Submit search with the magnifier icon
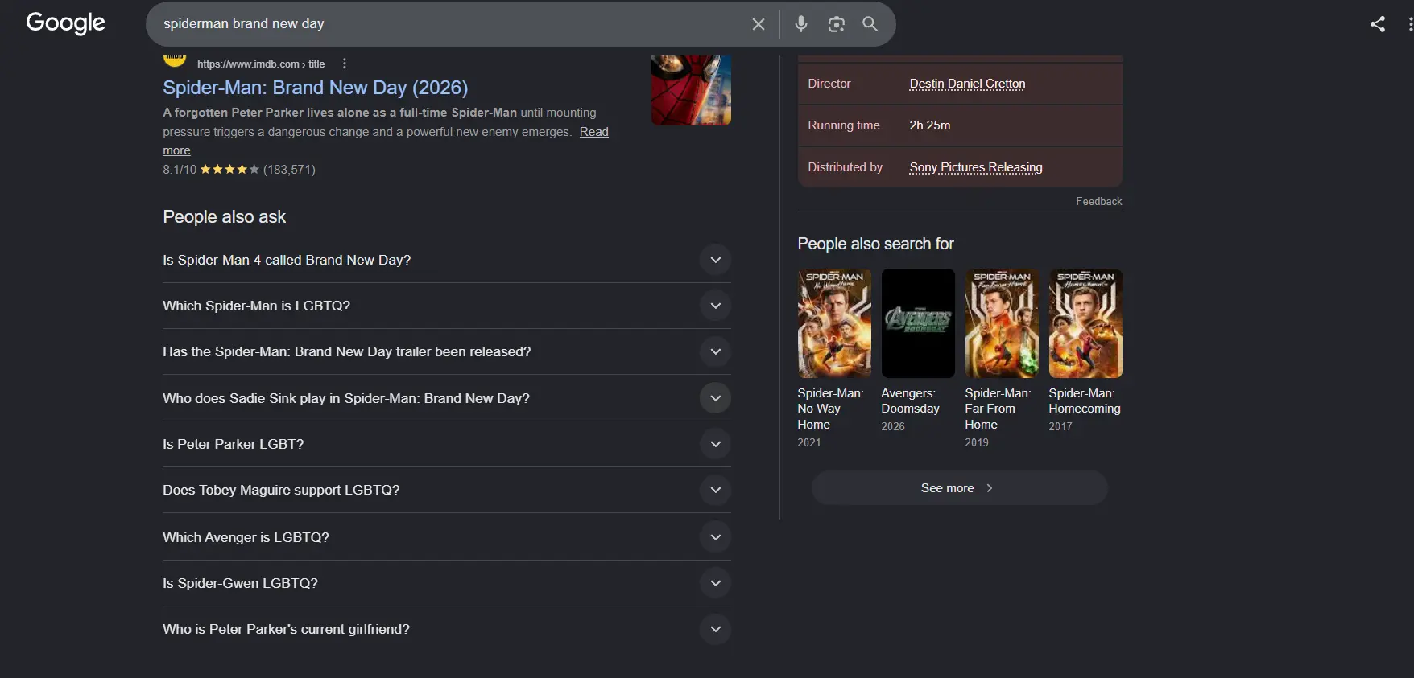 point(870,24)
